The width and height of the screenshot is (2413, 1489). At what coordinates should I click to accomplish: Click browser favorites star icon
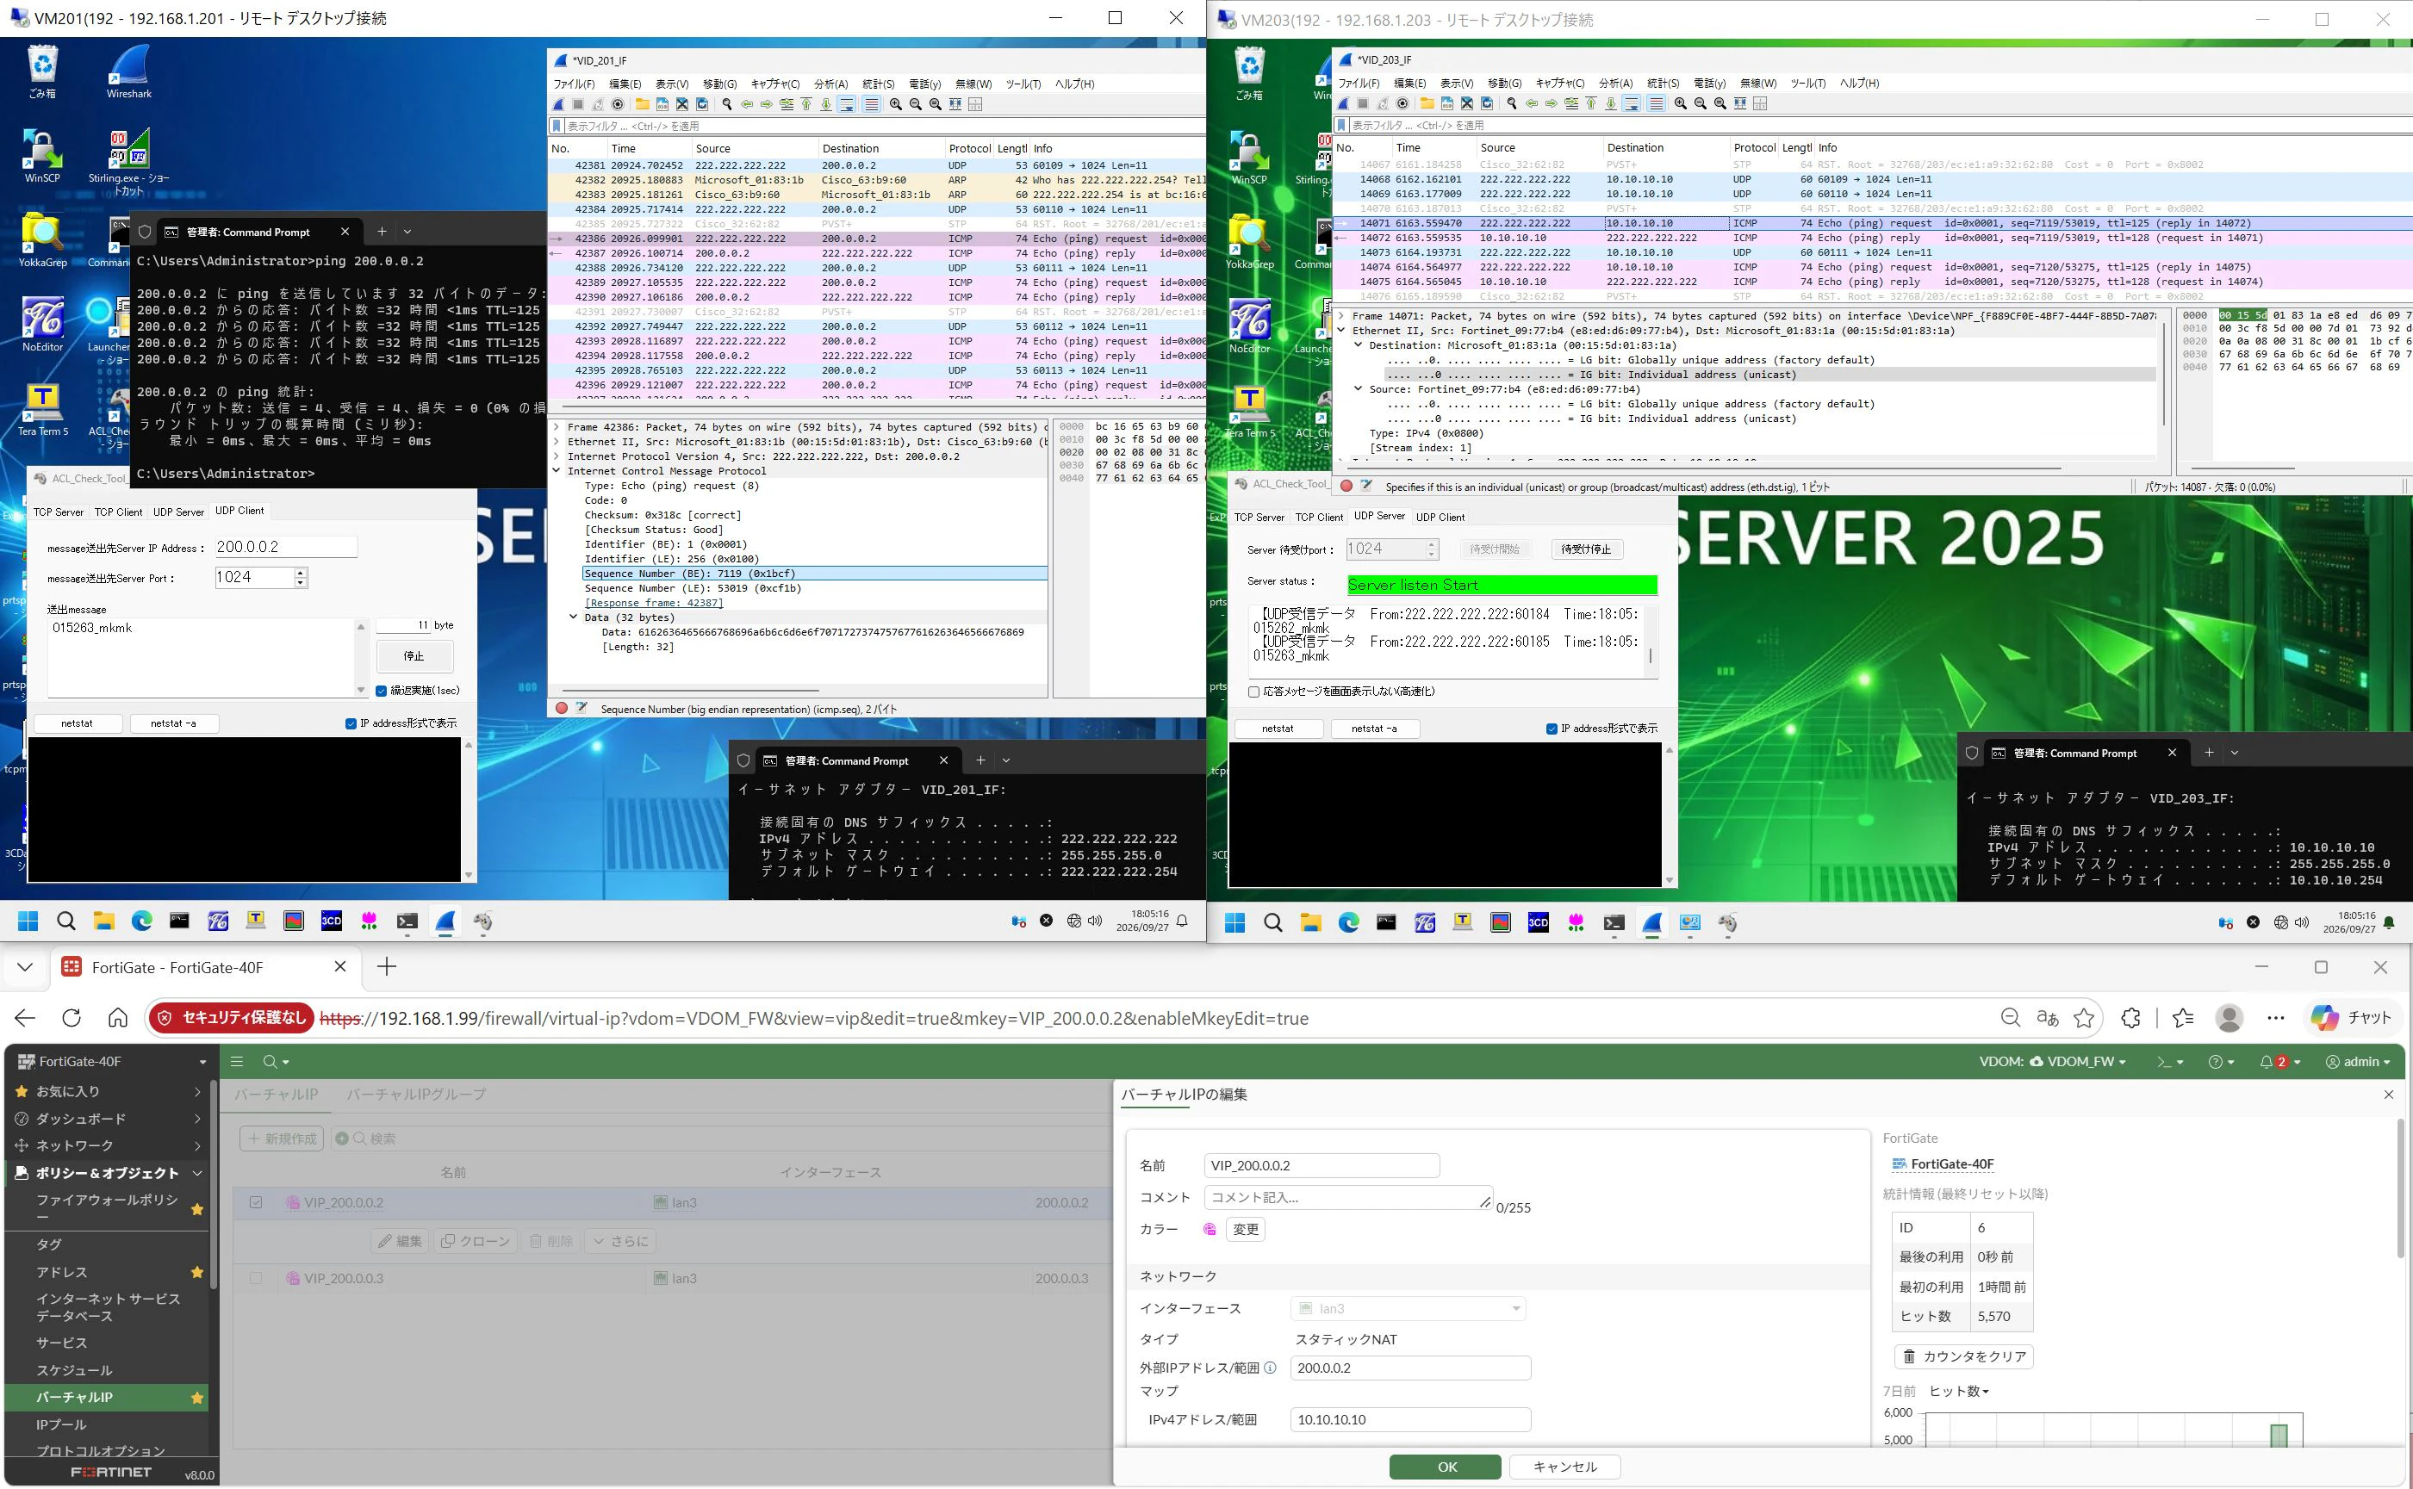(2084, 1018)
